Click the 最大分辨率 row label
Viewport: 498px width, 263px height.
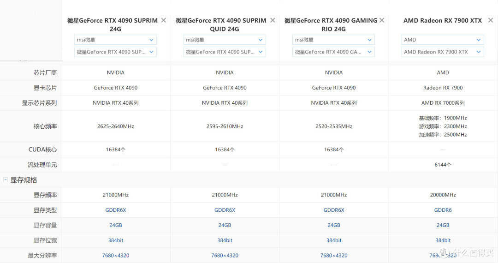click(x=42, y=255)
